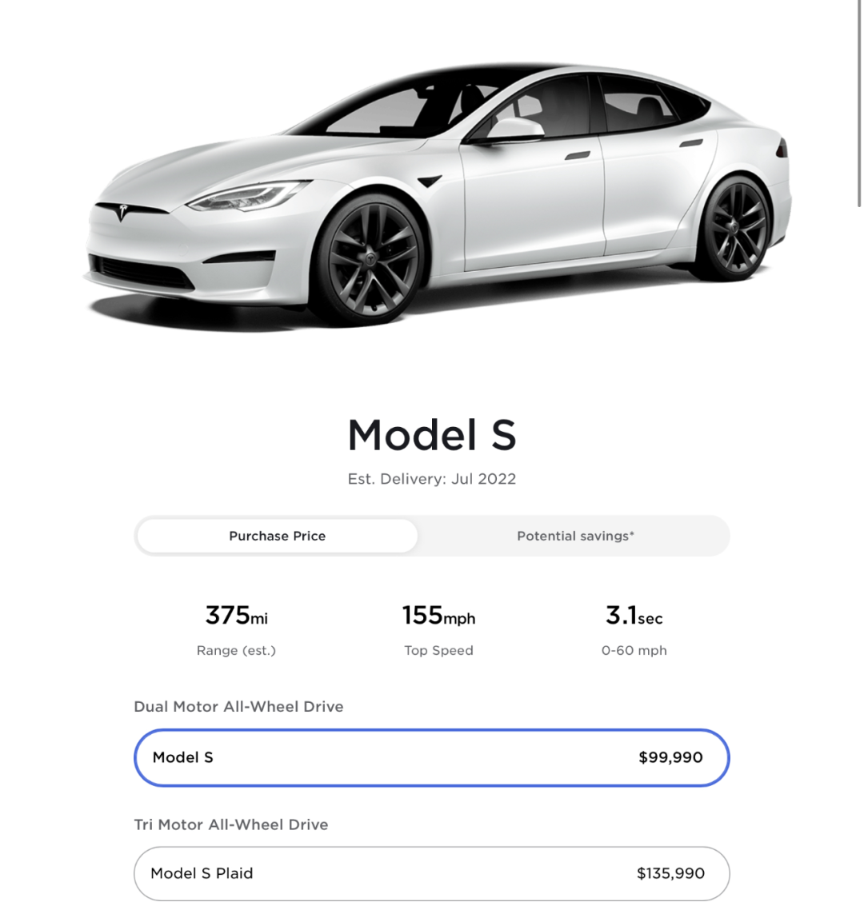Choose the Model S Plaid option

click(431, 873)
